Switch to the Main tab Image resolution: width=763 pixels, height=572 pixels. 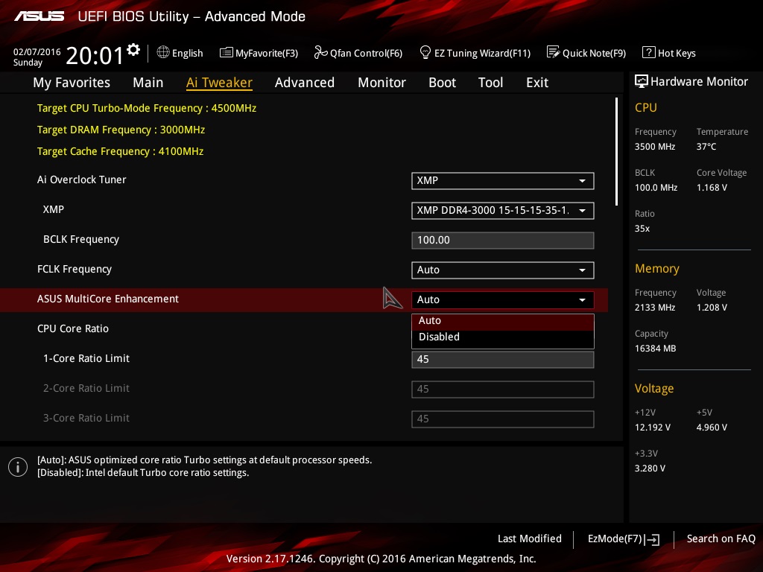click(148, 83)
